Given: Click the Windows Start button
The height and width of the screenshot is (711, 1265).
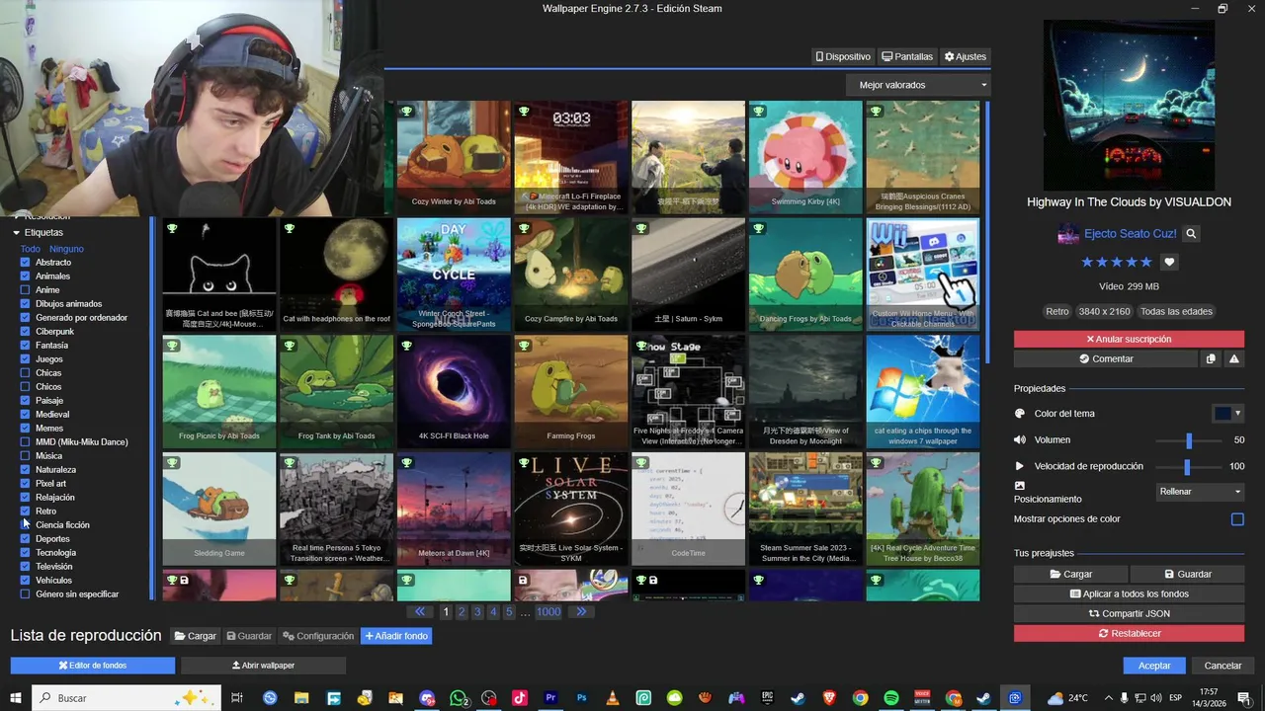Looking at the screenshot, I should pos(15,698).
